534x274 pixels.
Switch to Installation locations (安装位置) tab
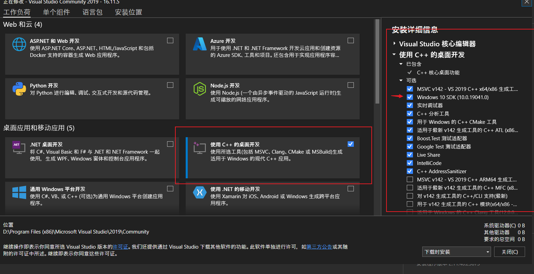pos(129,12)
